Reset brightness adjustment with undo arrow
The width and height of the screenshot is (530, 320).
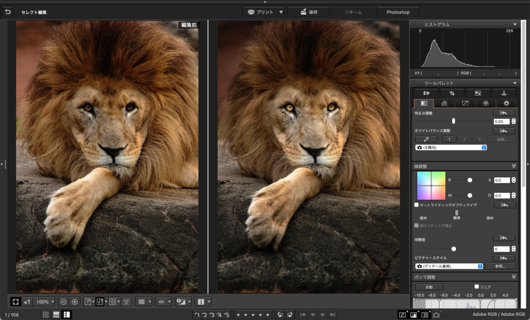pos(504,113)
